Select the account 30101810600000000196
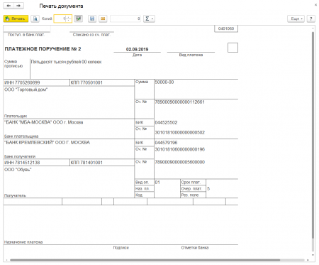 (x=180, y=149)
